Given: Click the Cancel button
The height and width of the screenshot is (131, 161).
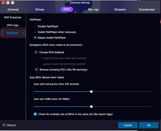Looking at the screenshot, I should (x=128, y=125).
